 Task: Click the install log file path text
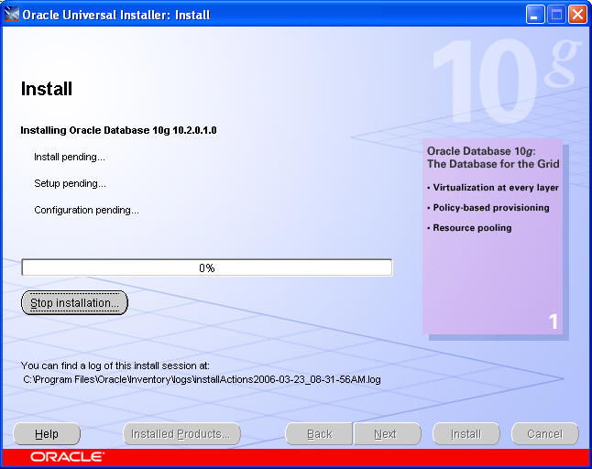[202, 377]
